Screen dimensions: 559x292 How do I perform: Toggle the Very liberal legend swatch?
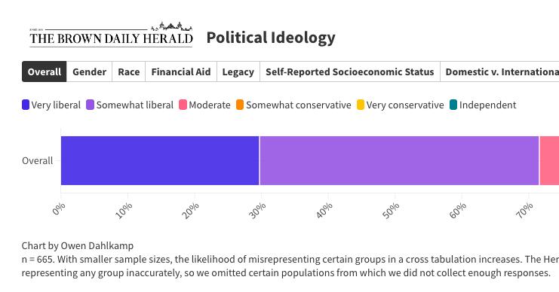coord(26,105)
